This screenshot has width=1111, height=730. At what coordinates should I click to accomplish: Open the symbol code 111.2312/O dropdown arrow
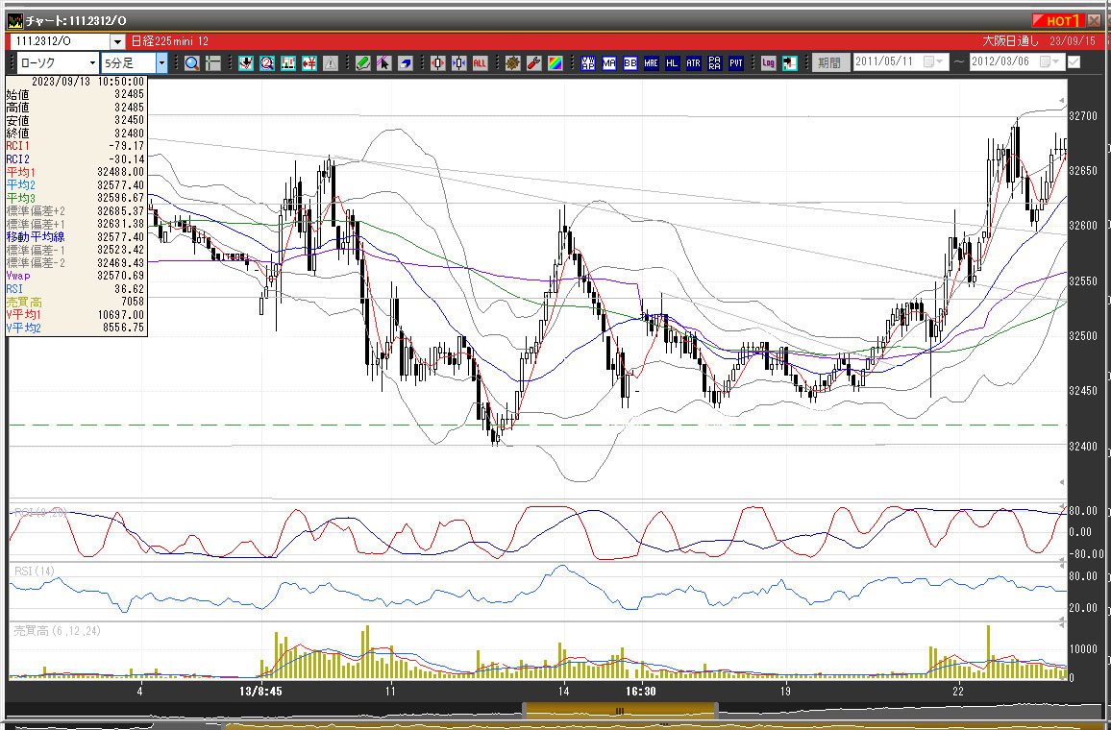pos(117,41)
